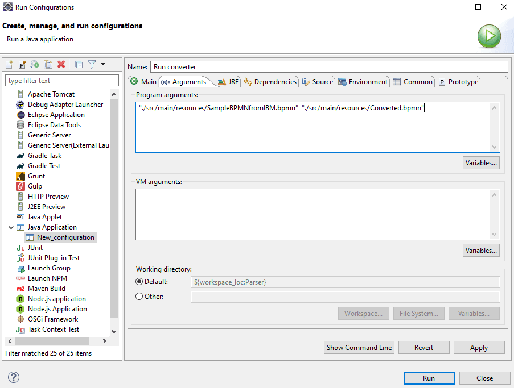
Task: Open the Prototype tab
Action: point(459,82)
